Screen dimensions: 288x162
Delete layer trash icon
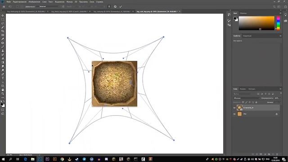coord(277,154)
